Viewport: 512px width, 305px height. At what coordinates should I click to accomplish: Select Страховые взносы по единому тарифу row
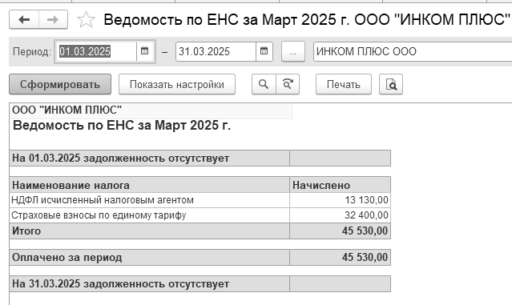tap(200, 215)
